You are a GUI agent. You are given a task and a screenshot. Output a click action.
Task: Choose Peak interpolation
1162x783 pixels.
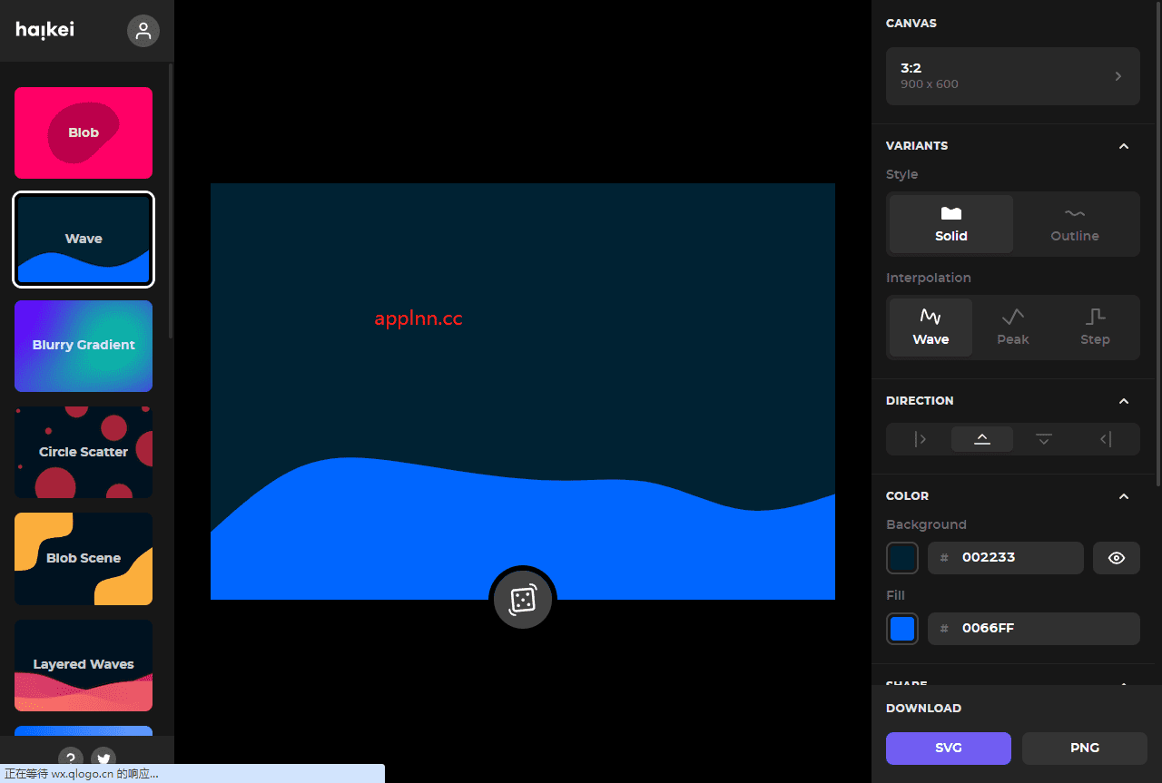1013,327
